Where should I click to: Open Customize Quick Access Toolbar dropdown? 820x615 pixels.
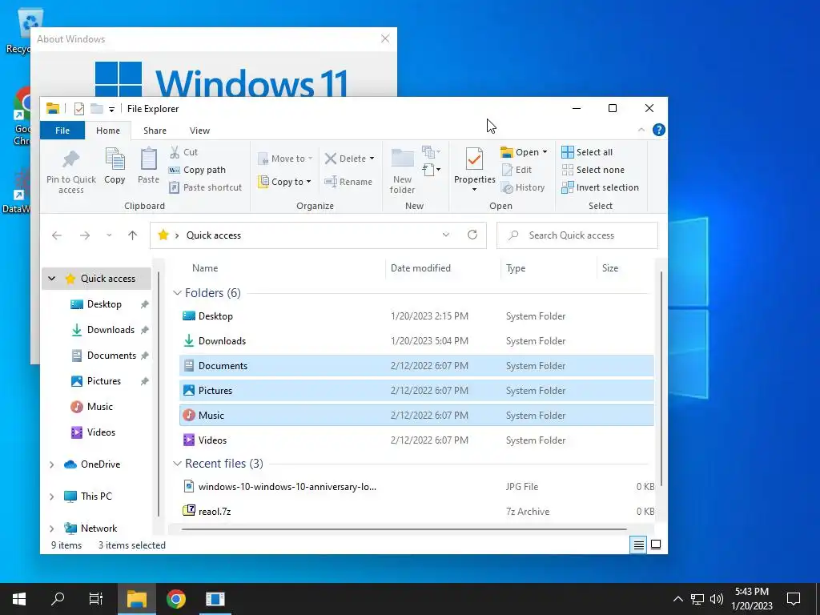tap(111, 109)
